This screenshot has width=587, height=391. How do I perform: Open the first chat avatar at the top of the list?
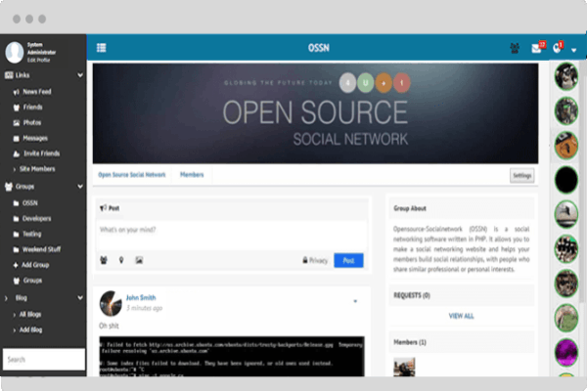pyautogui.click(x=566, y=76)
